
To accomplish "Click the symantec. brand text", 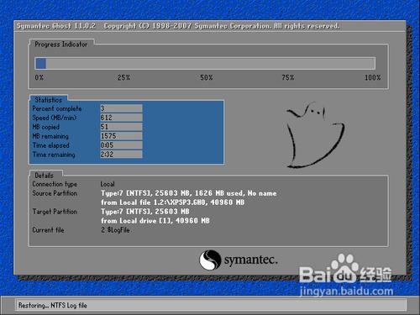I will click(250, 260).
